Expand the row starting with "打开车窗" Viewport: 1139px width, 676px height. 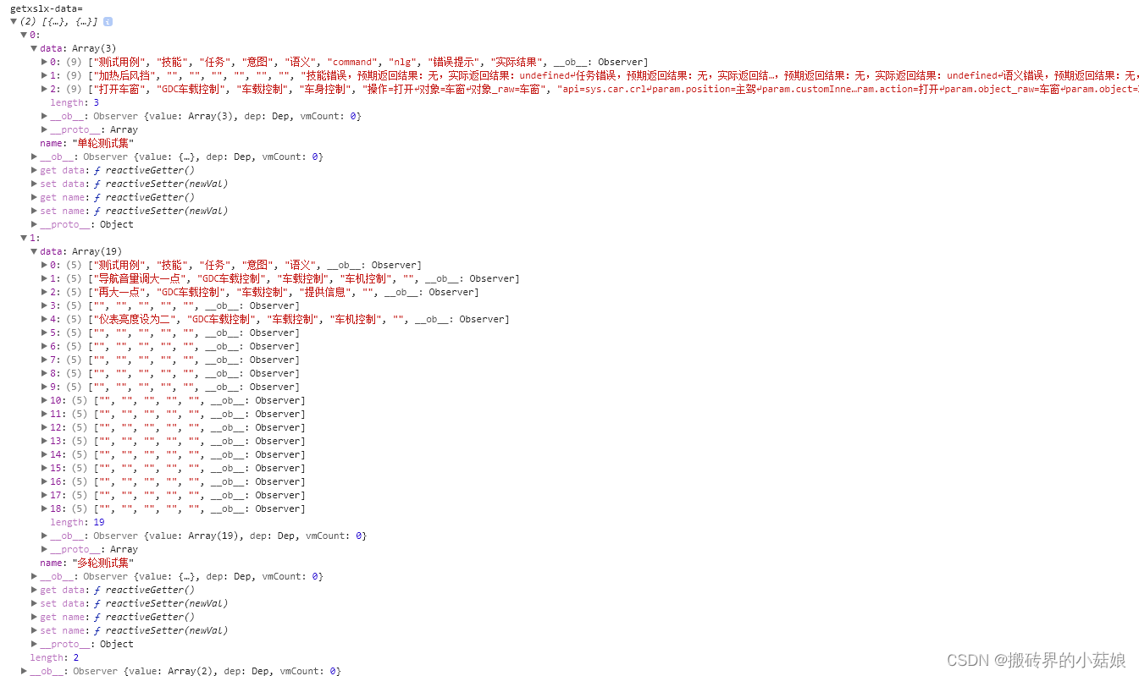tap(44, 89)
